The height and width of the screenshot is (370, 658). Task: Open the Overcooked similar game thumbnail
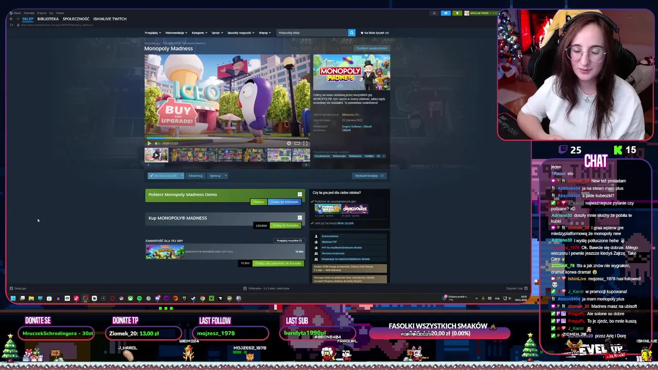click(x=355, y=209)
